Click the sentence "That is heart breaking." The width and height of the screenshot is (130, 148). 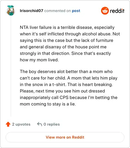tap(90, 84)
